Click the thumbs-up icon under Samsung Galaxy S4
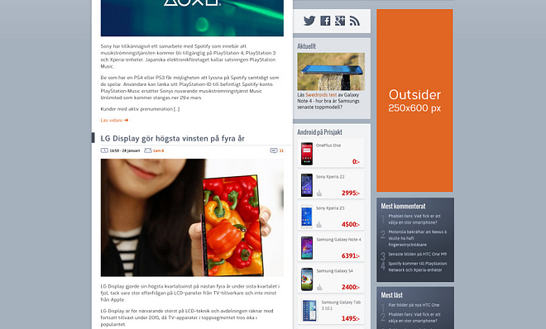546x329 pixels. point(319,288)
